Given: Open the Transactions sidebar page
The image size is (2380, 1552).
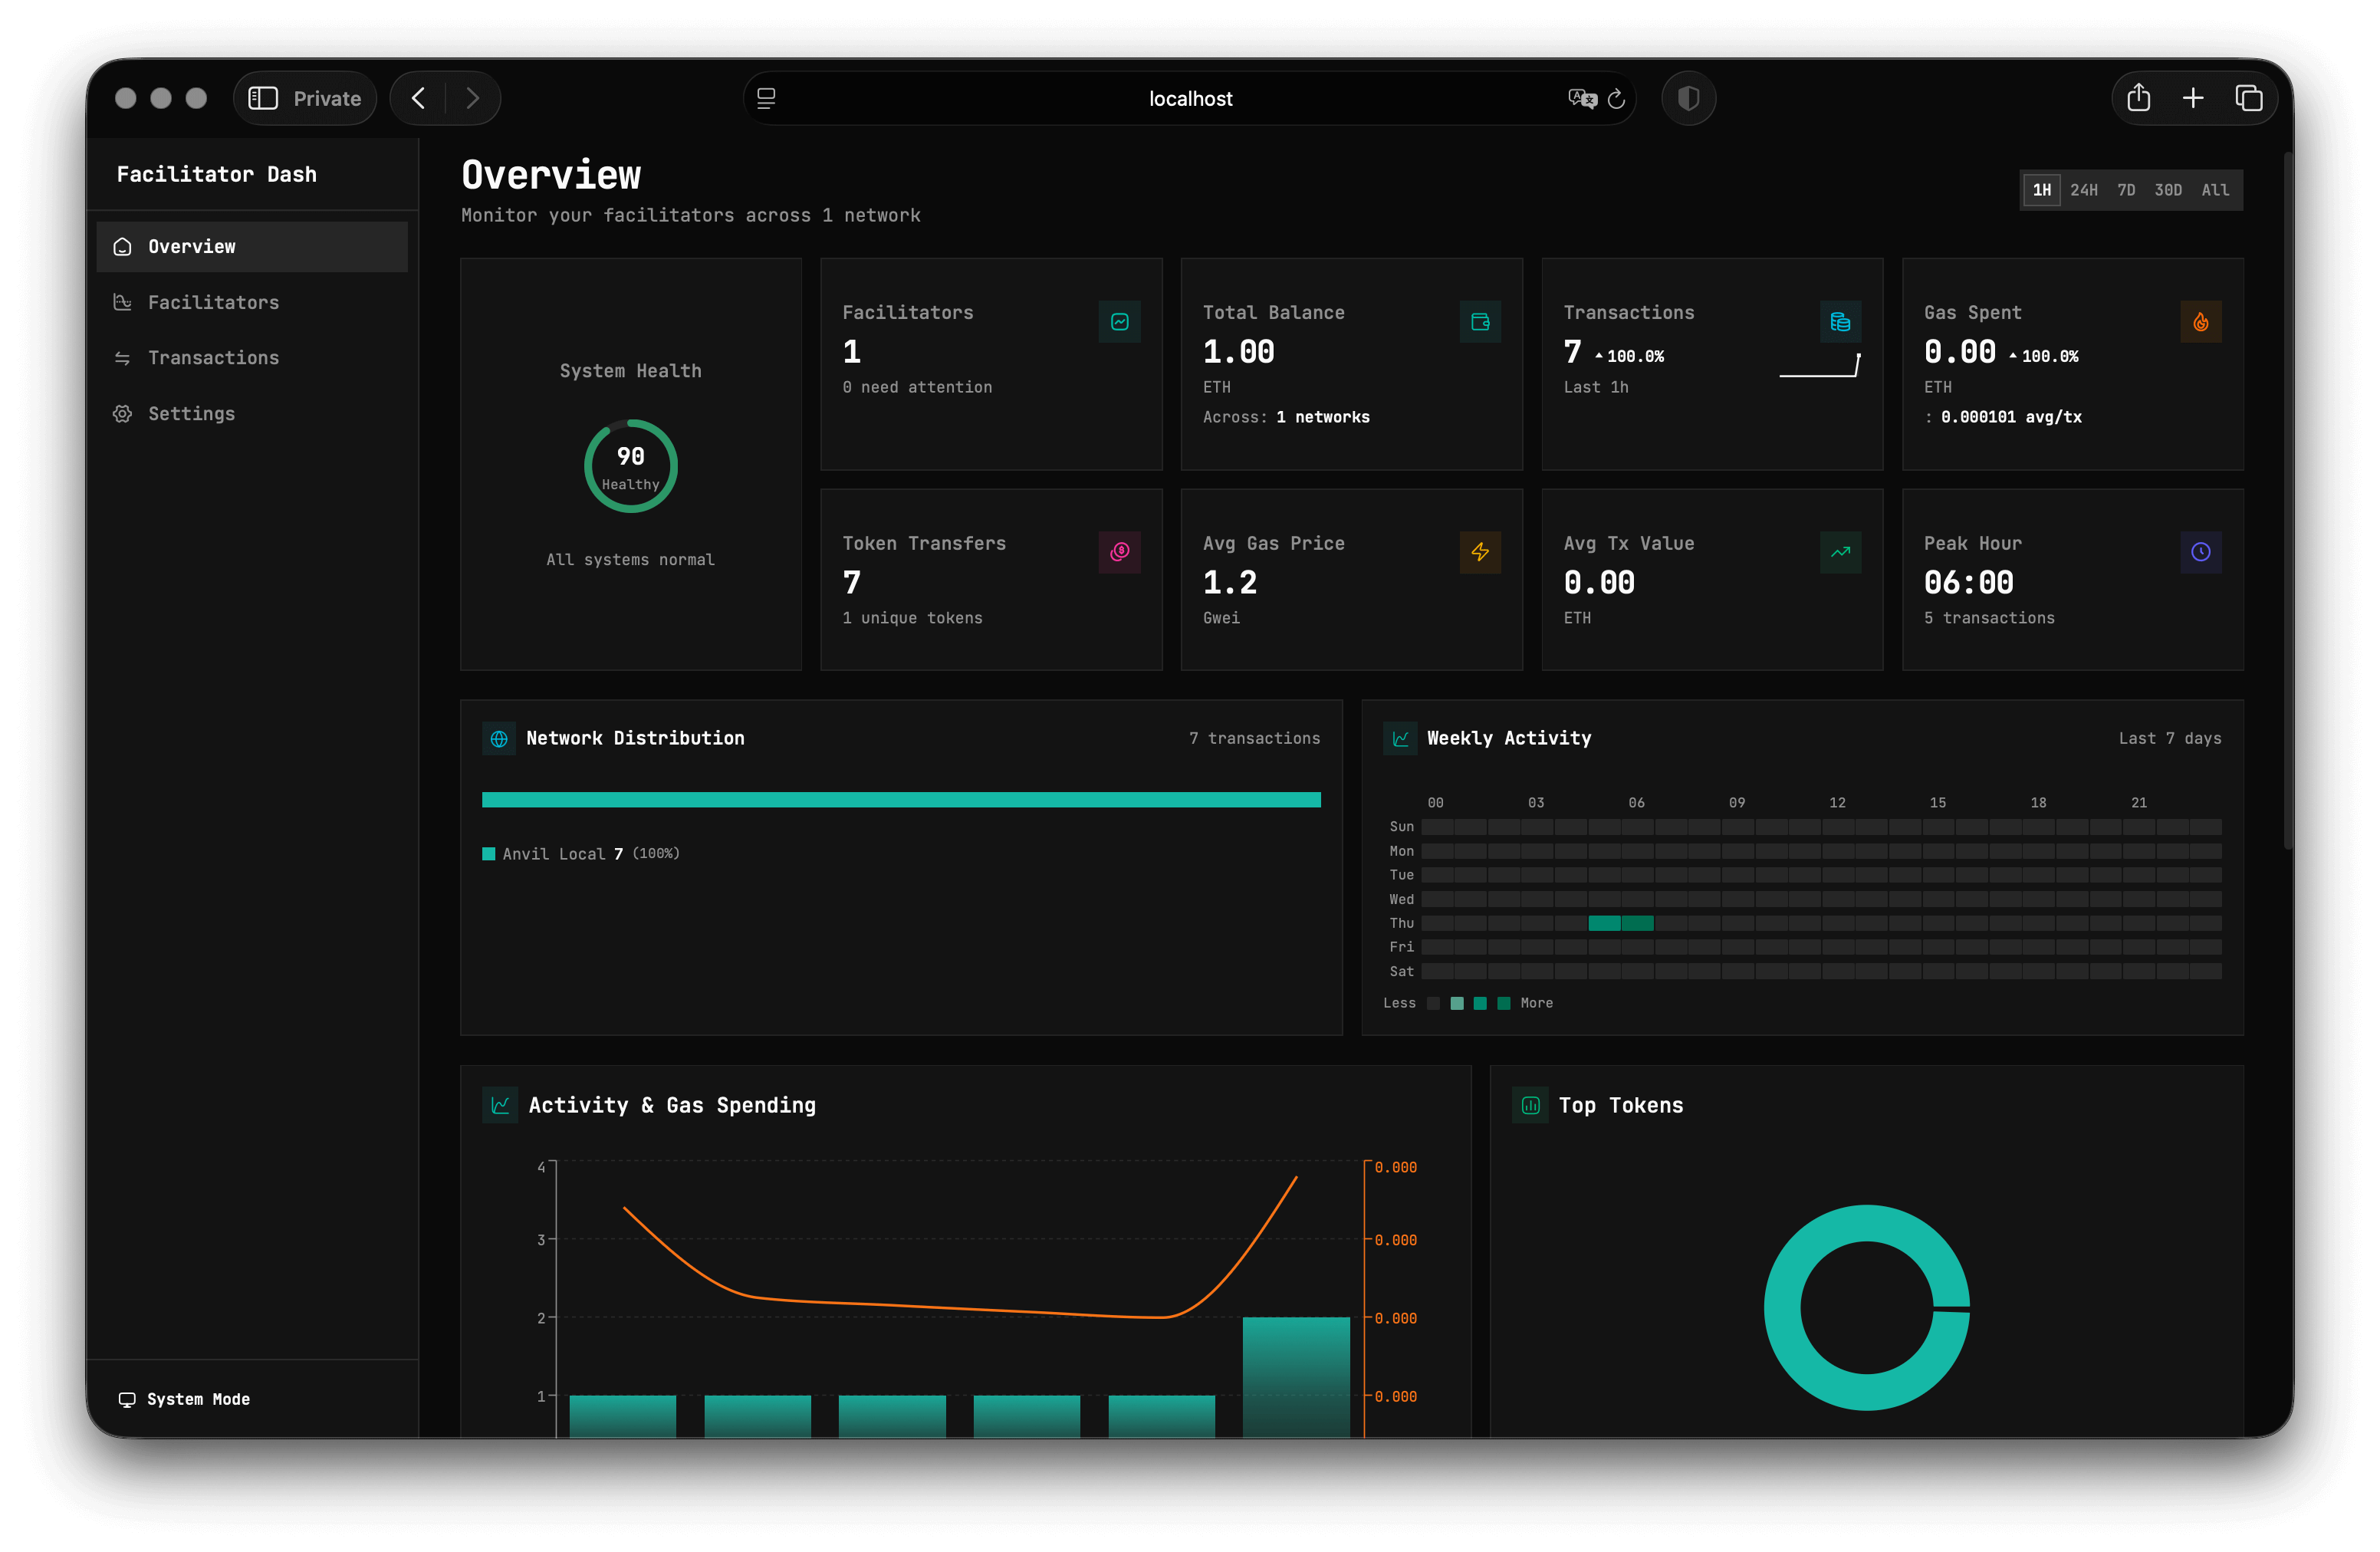Looking at the screenshot, I should (x=213, y=358).
